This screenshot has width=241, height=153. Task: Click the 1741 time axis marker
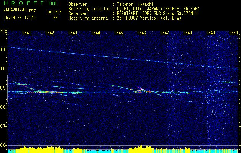tap(26, 33)
